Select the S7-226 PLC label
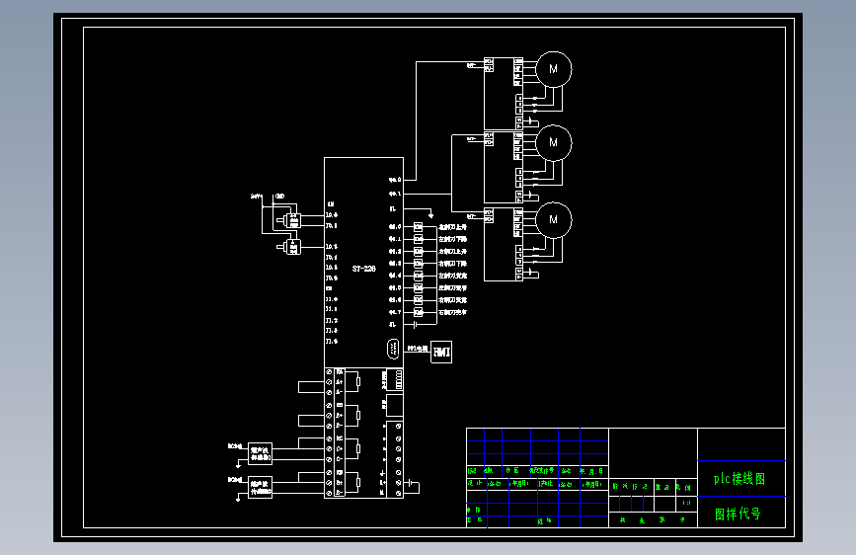Screen dimensions: 856x555 (363, 269)
